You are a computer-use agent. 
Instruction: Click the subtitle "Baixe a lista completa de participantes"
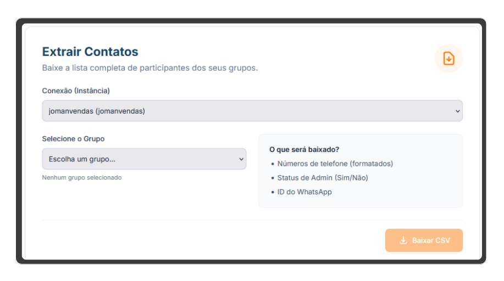click(149, 68)
